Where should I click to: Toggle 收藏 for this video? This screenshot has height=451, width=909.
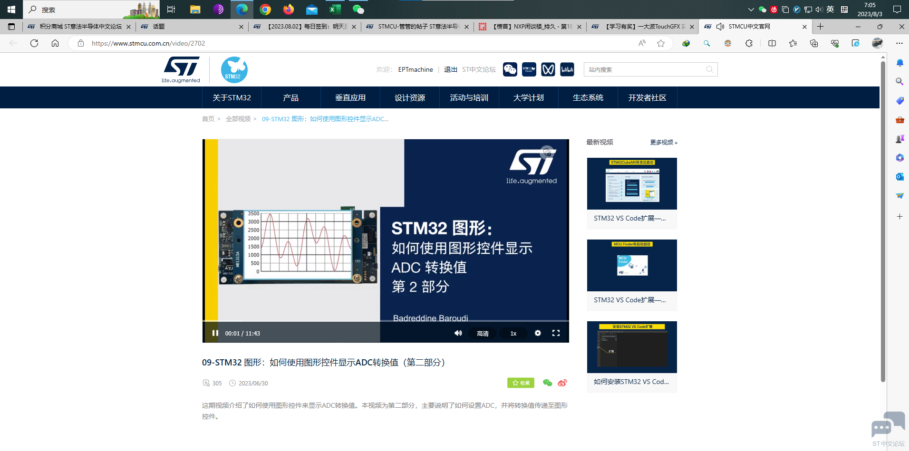521,383
